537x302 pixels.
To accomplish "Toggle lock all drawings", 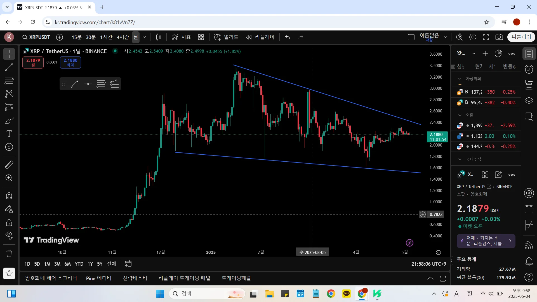I will (9, 223).
